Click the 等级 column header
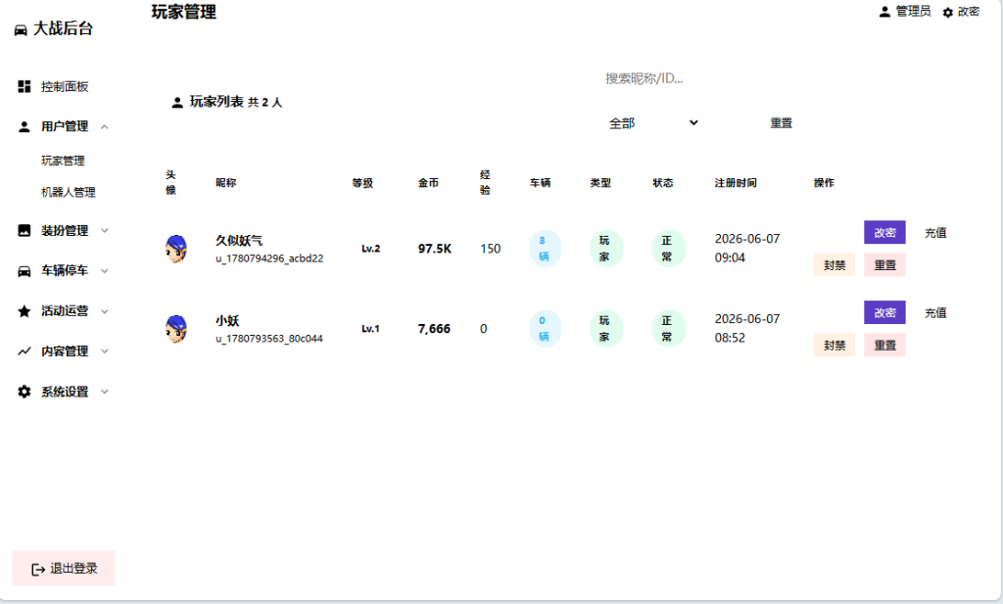Image resolution: width=1003 pixels, height=604 pixels. point(362,183)
